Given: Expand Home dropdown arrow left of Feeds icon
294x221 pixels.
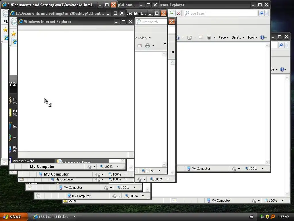Looking at the screenshot, I should 183,37.
